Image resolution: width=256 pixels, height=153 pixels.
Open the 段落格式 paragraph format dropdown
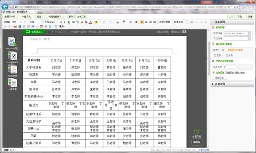tap(181, 22)
